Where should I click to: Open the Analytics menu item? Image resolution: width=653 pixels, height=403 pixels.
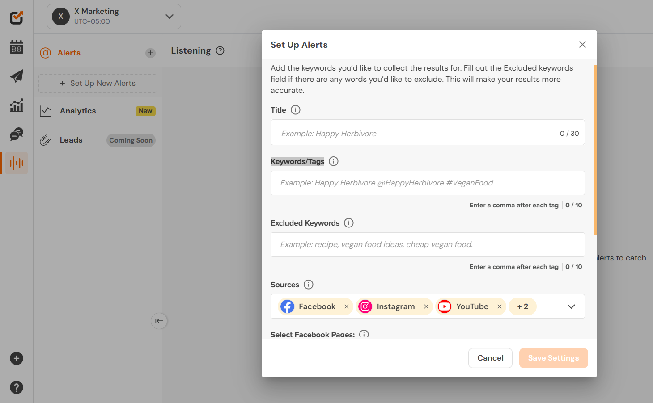click(x=78, y=111)
